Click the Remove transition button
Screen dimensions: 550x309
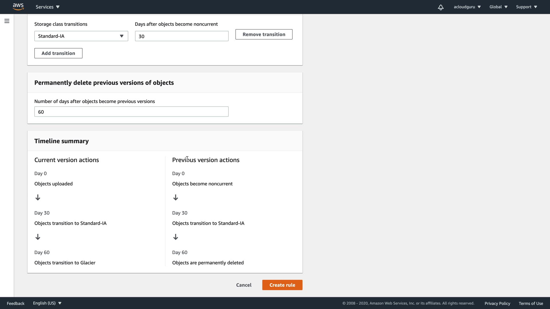pyautogui.click(x=264, y=34)
